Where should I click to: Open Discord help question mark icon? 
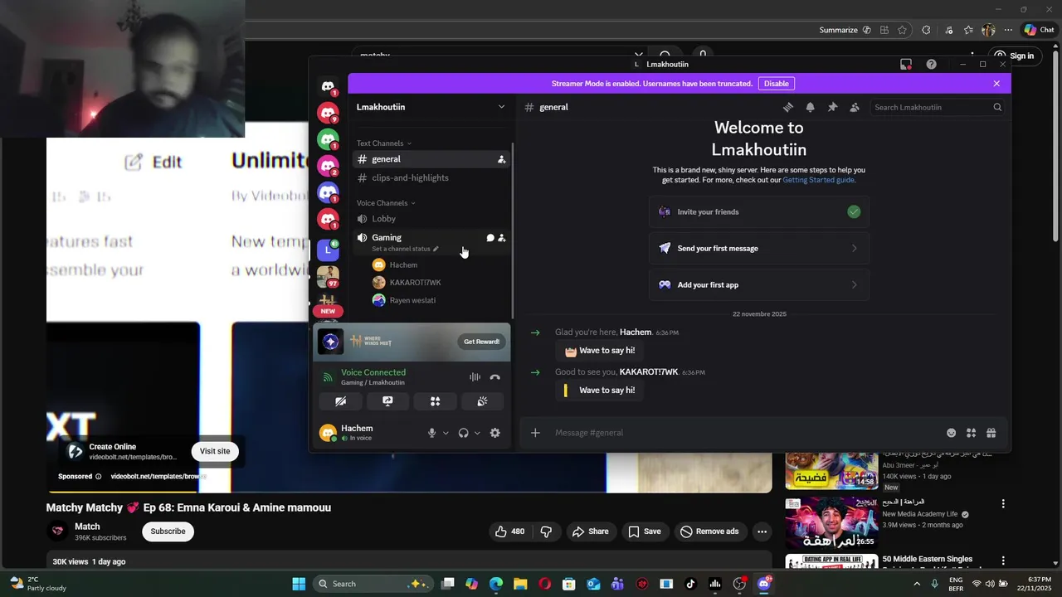point(931,64)
